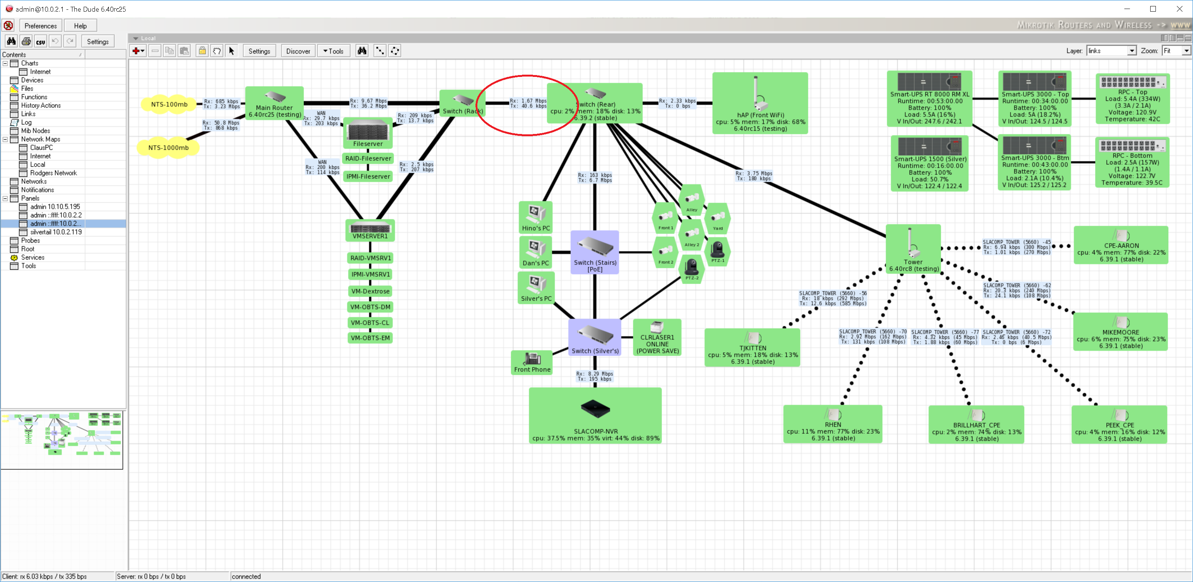
Task: Select the arrow pointer mode tool
Action: 232,51
